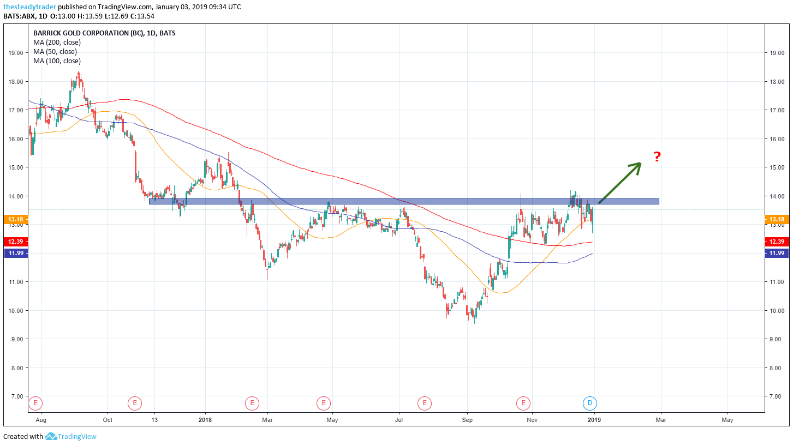Click the earnings E marker nearest Jul

(x=424, y=403)
